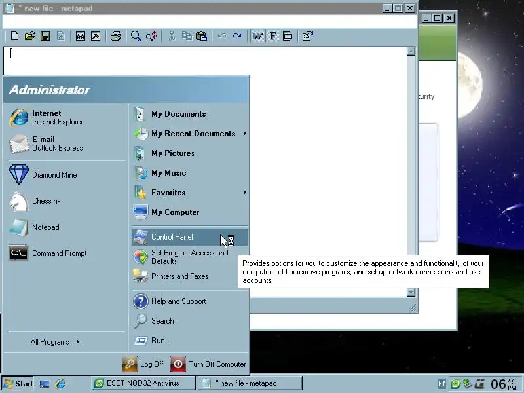The width and height of the screenshot is (524, 393).
Task: Click the binoculars toolbar icon in metapad
Action: tap(80, 36)
